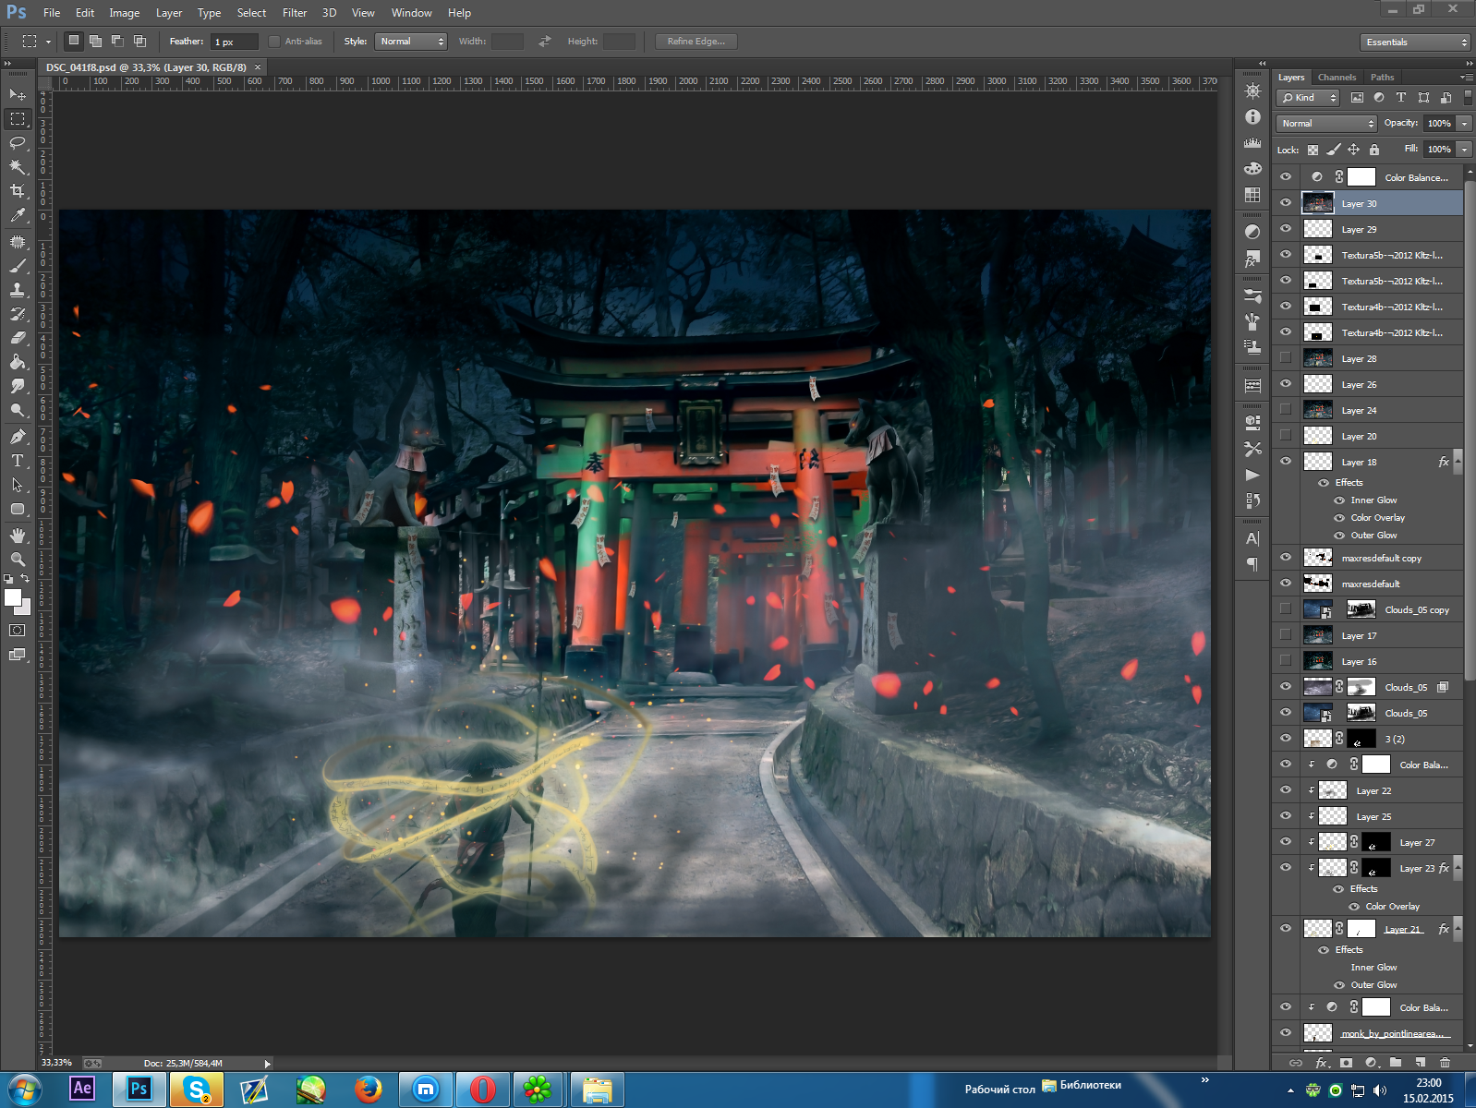
Task: Open Info panel icon in dock
Action: pyautogui.click(x=1252, y=116)
